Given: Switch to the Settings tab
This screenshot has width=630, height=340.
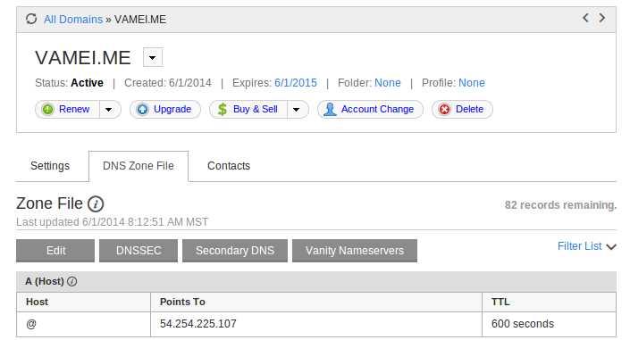Looking at the screenshot, I should [50, 166].
